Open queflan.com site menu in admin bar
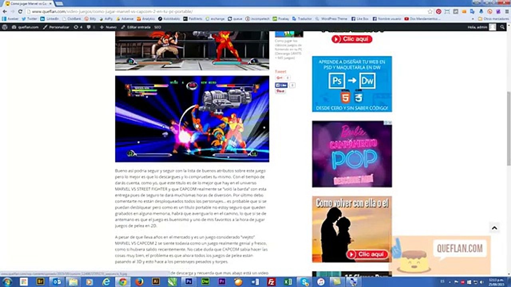This screenshot has width=511, height=287. click(25, 27)
